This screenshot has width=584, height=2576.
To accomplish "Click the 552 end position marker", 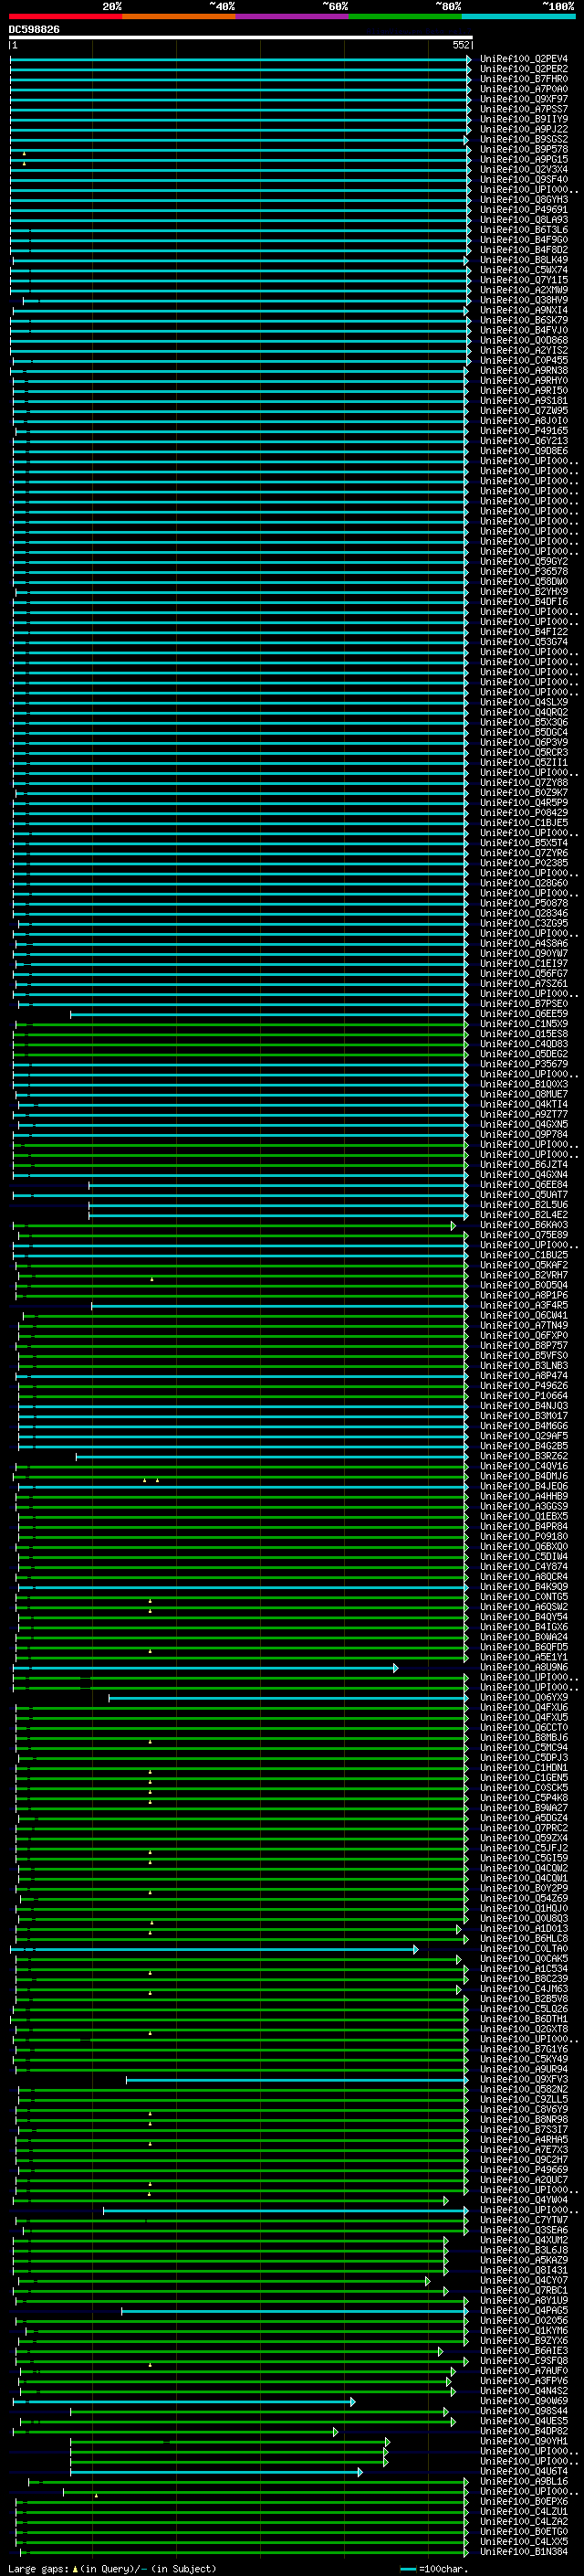I will 460,45.
